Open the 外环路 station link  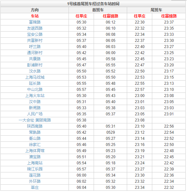coord(35,181)
